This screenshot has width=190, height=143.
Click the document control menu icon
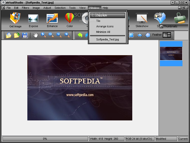tap(3, 8)
